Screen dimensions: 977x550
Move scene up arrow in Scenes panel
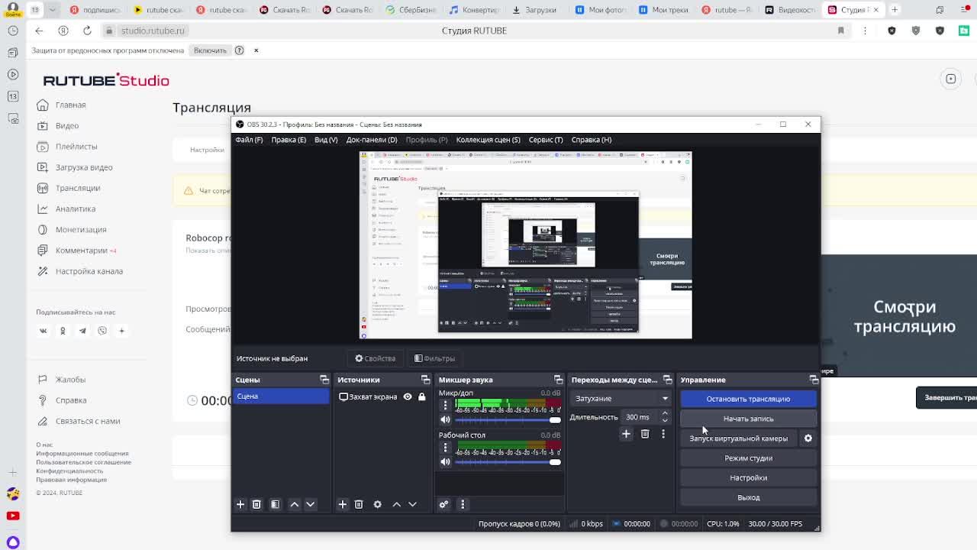(x=295, y=504)
